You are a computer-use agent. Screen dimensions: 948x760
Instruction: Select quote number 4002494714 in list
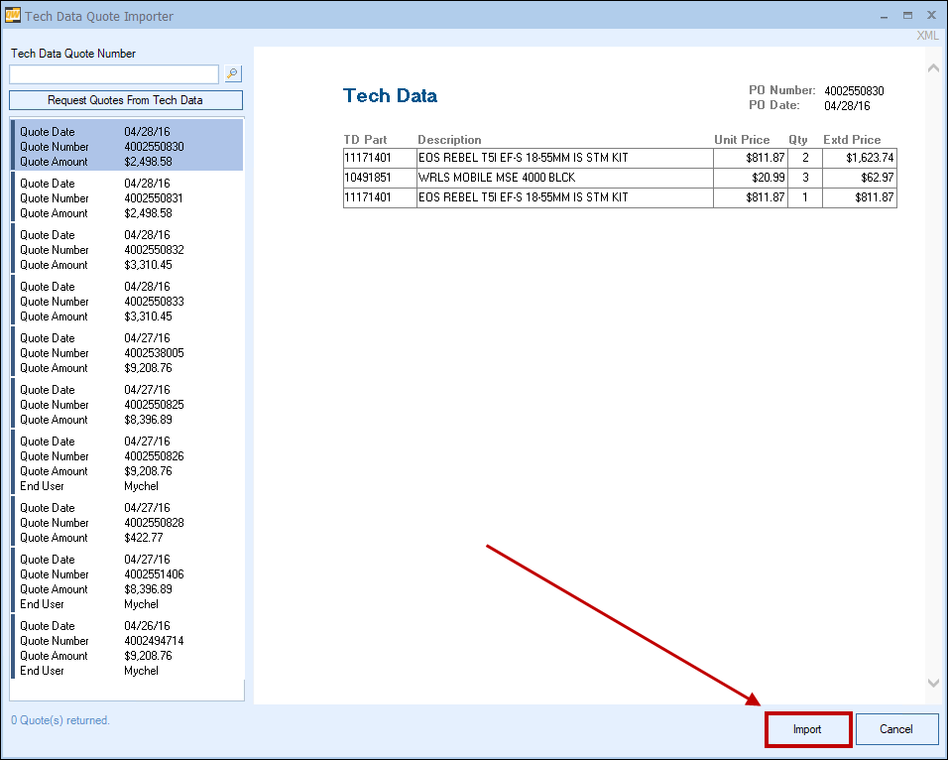coord(127,648)
